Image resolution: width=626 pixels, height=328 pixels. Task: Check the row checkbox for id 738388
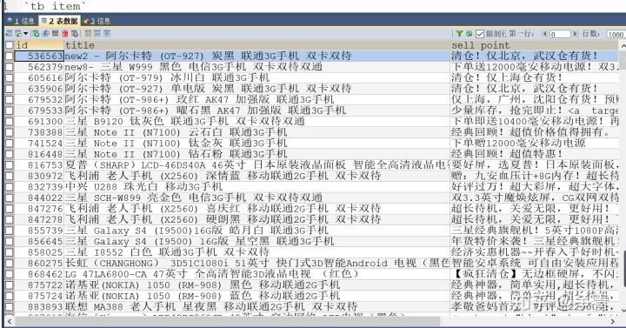point(10,132)
